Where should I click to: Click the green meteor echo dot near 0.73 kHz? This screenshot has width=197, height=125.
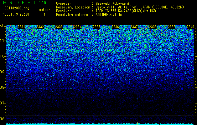(137, 99)
